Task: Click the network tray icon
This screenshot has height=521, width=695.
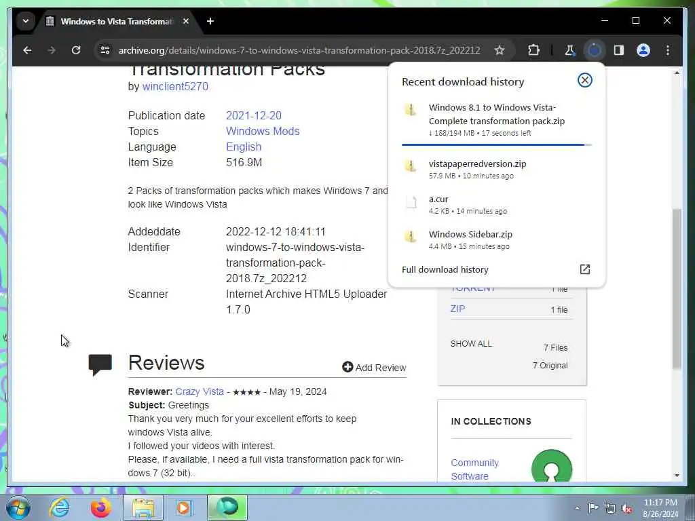Action: (610, 509)
